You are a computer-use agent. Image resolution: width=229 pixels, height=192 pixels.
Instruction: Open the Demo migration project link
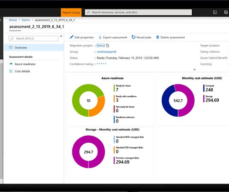click(101, 46)
